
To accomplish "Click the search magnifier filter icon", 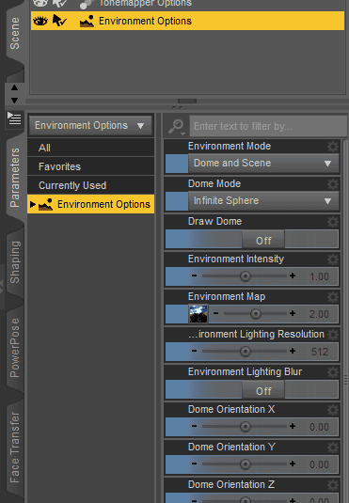I will coord(177,126).
